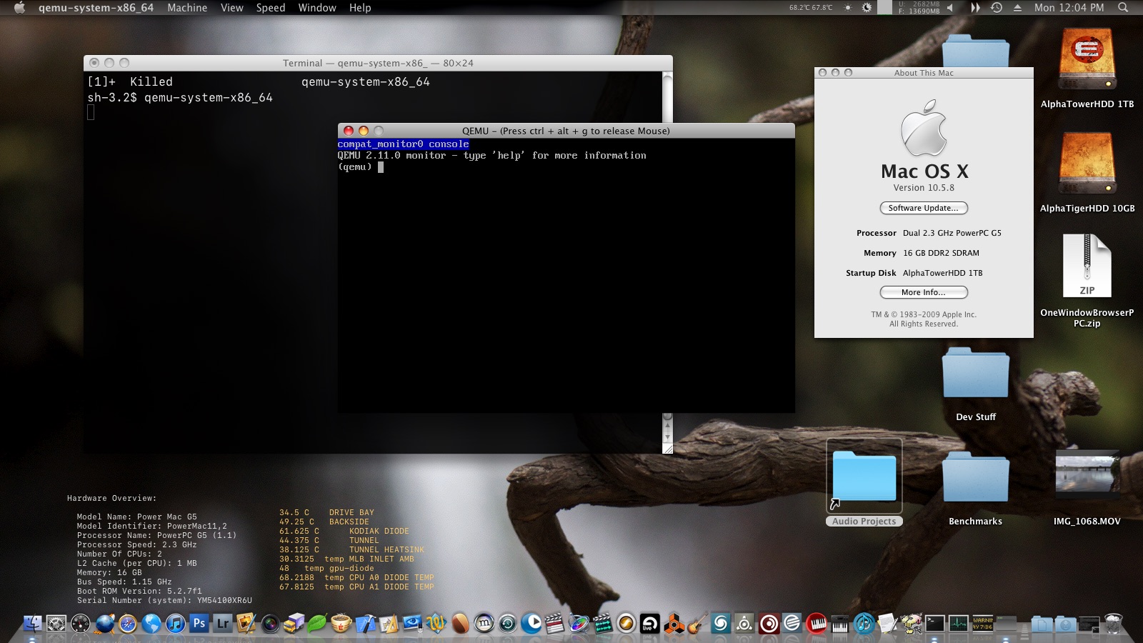
Task: Open the Help menu
Action: pyautogui.click(x=360, y=7)
